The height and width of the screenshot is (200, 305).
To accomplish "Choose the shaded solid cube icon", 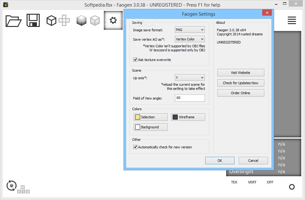I will pyautogui.click(x=81, y=20).
